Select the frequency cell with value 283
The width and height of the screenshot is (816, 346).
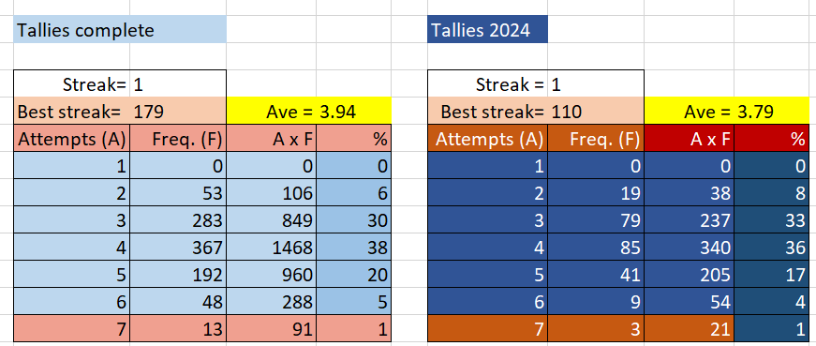coord(178,220)
